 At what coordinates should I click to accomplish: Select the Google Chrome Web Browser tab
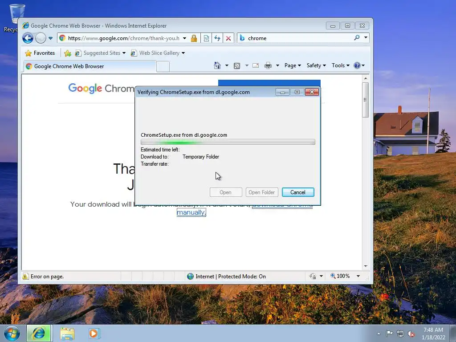click(90, 66)
